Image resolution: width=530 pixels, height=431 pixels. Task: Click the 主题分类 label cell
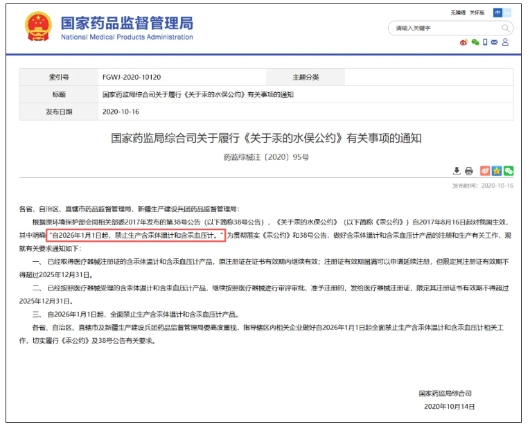click(x=306, y=77)
